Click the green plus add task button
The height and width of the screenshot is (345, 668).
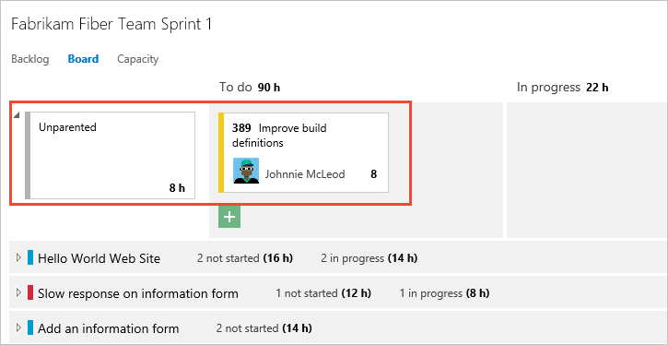229,217
